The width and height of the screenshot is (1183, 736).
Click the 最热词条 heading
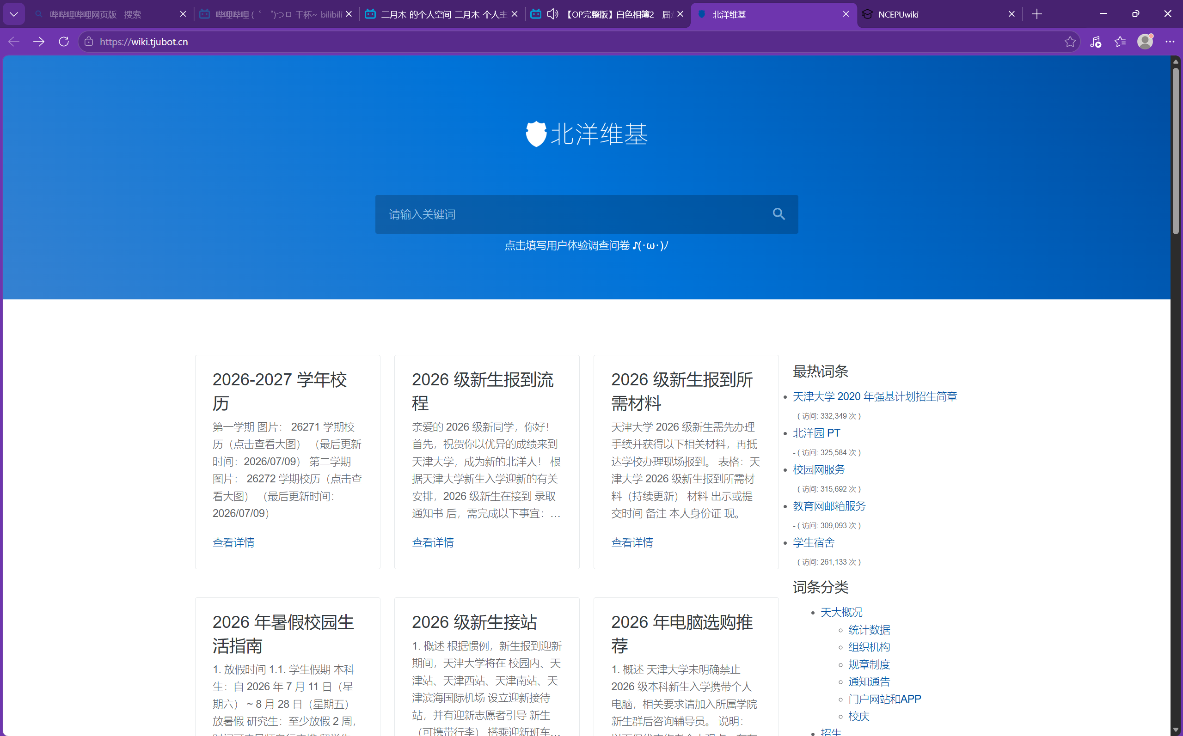coord(821,371)
